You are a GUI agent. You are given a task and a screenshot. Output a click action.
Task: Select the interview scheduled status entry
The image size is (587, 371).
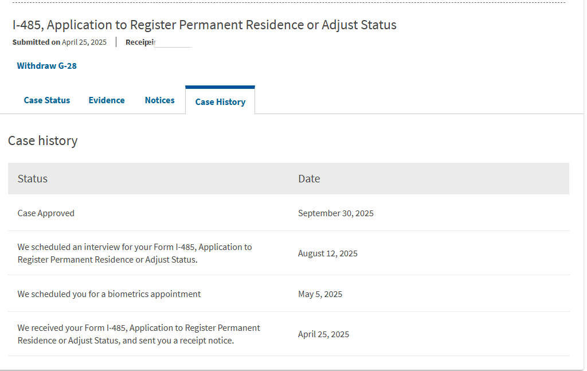135,253
